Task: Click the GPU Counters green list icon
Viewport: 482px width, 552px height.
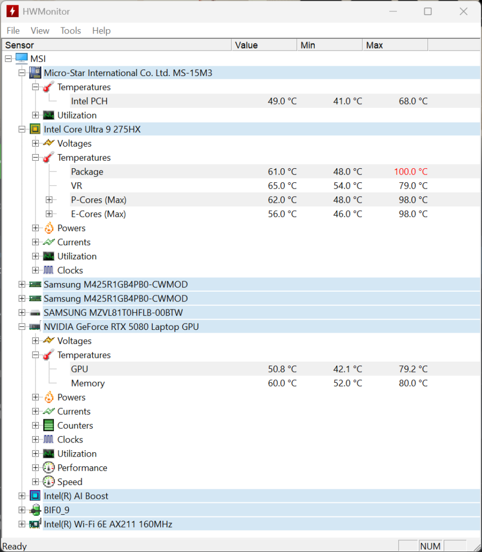Action: 49,425
